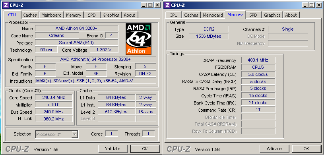This screenshot has height=155, width=324.
Task: Close the left CPU-Z window
Action: 157,6
